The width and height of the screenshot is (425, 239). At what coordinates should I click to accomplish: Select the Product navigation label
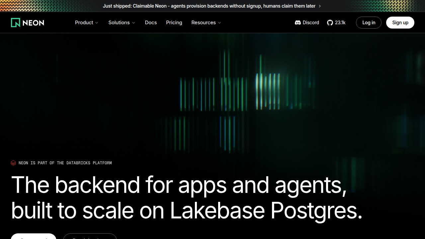tap(84, 23)
